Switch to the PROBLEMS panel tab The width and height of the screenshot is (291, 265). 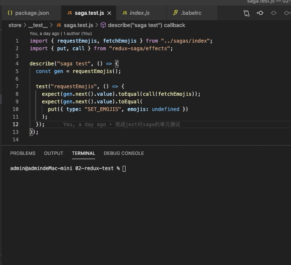(23, 153)
